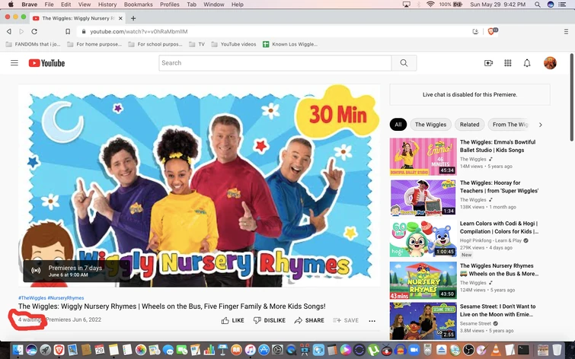Go to the YouTube home logo
Image resolution: width=575 pixels, height=359 pixels.
coord(46,63)
